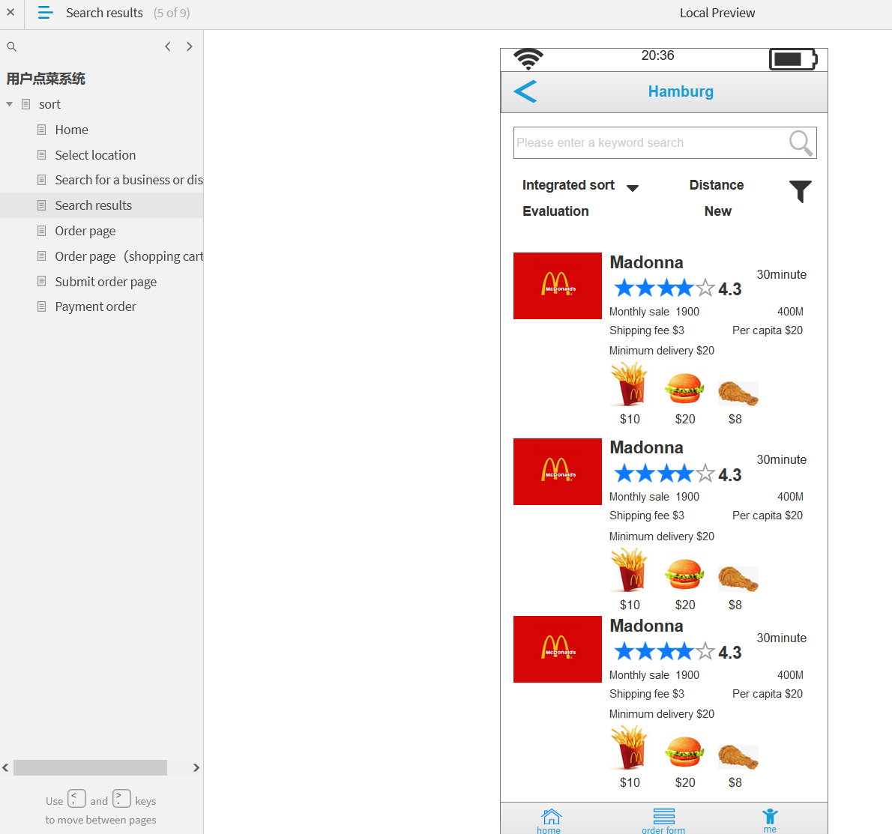Open the Submit order page entry
This screenshot has width=892, height=834.
click(106, 282)
